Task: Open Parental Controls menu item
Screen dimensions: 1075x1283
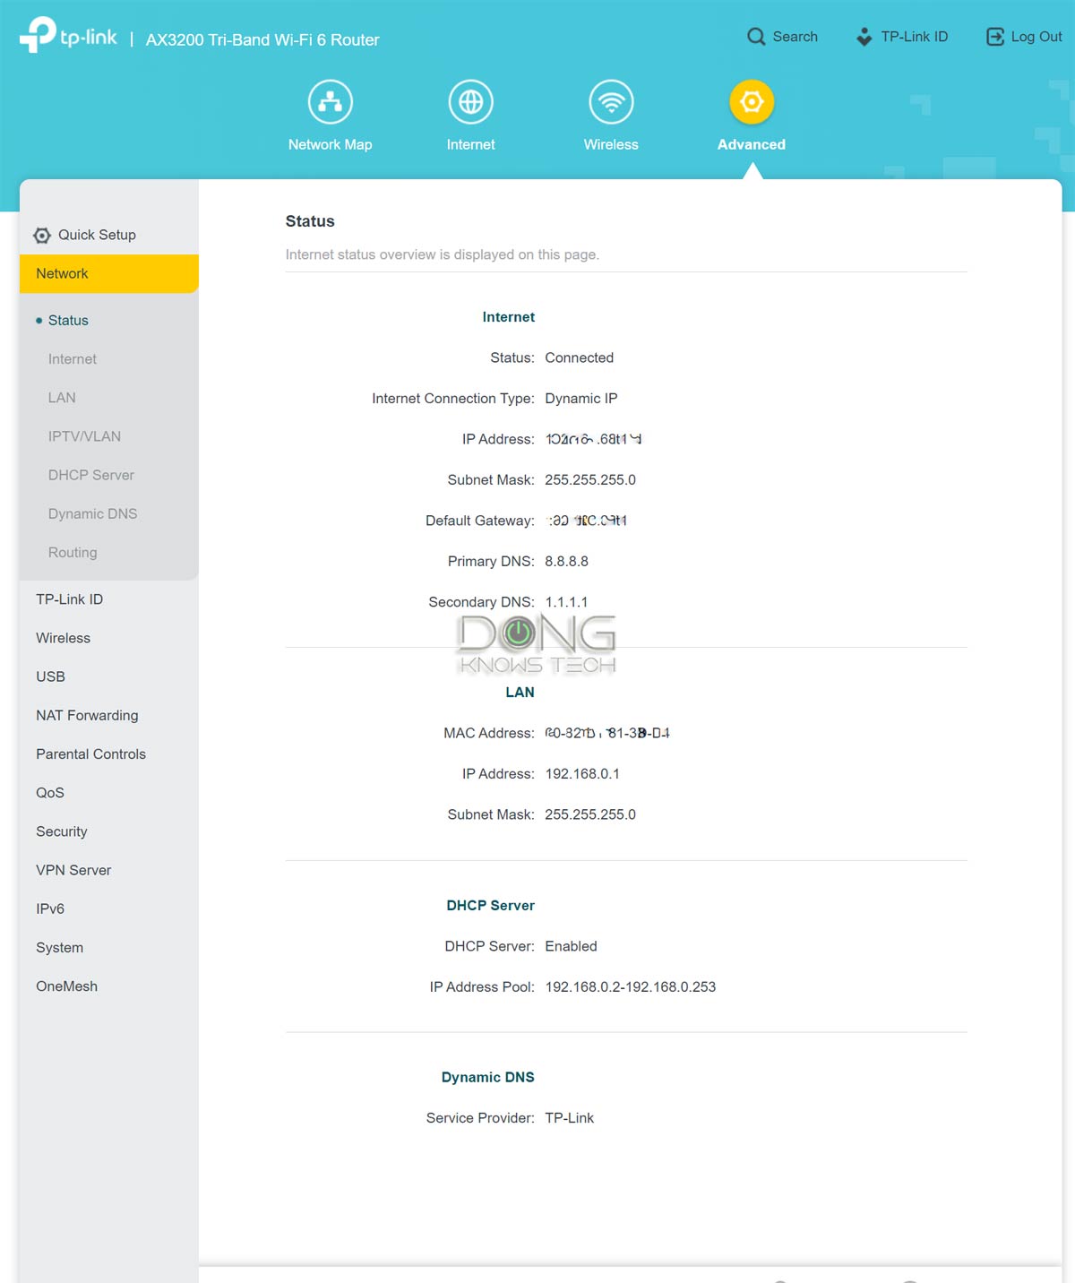Action: coord(90,754)
